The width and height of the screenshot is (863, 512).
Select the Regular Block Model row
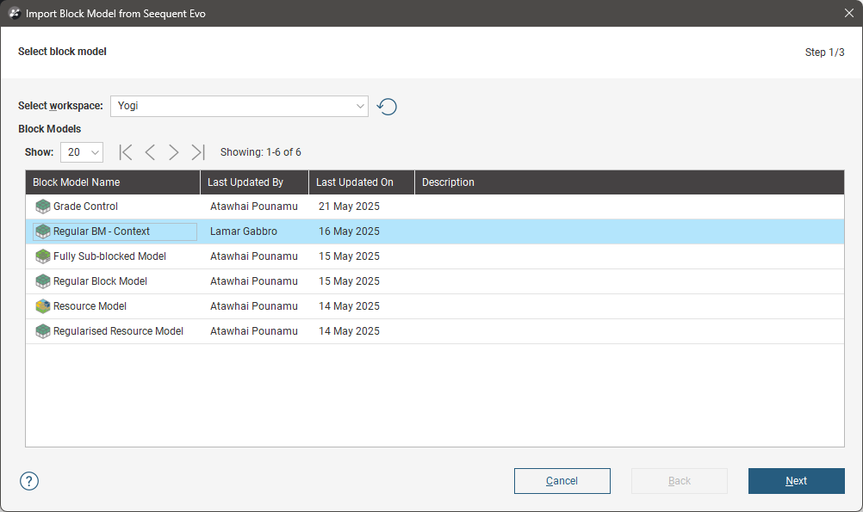100,281
